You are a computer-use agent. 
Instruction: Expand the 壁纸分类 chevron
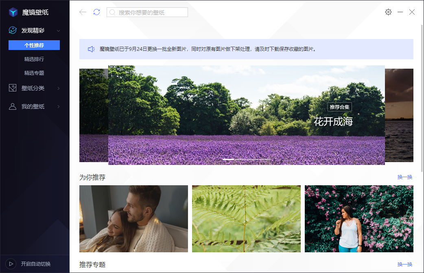pos(59,88)
